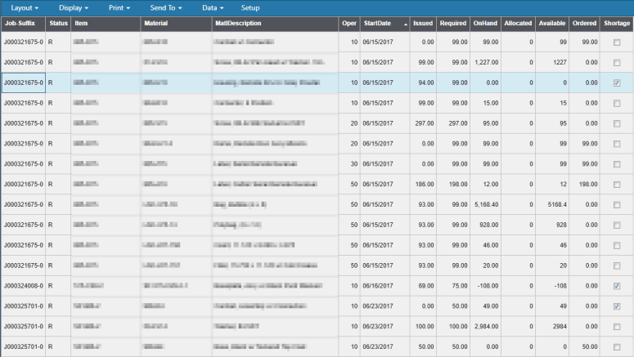Open the Display dropdown menu
The width and height of the screenshot is (634, 357).
tap(74, 7)
